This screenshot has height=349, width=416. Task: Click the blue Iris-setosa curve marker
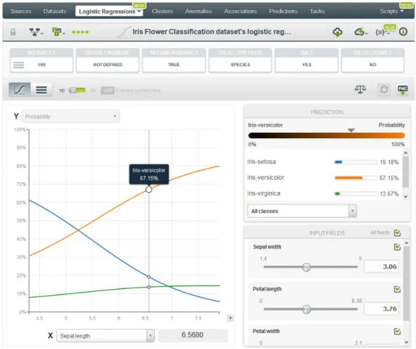click(149, 277)
